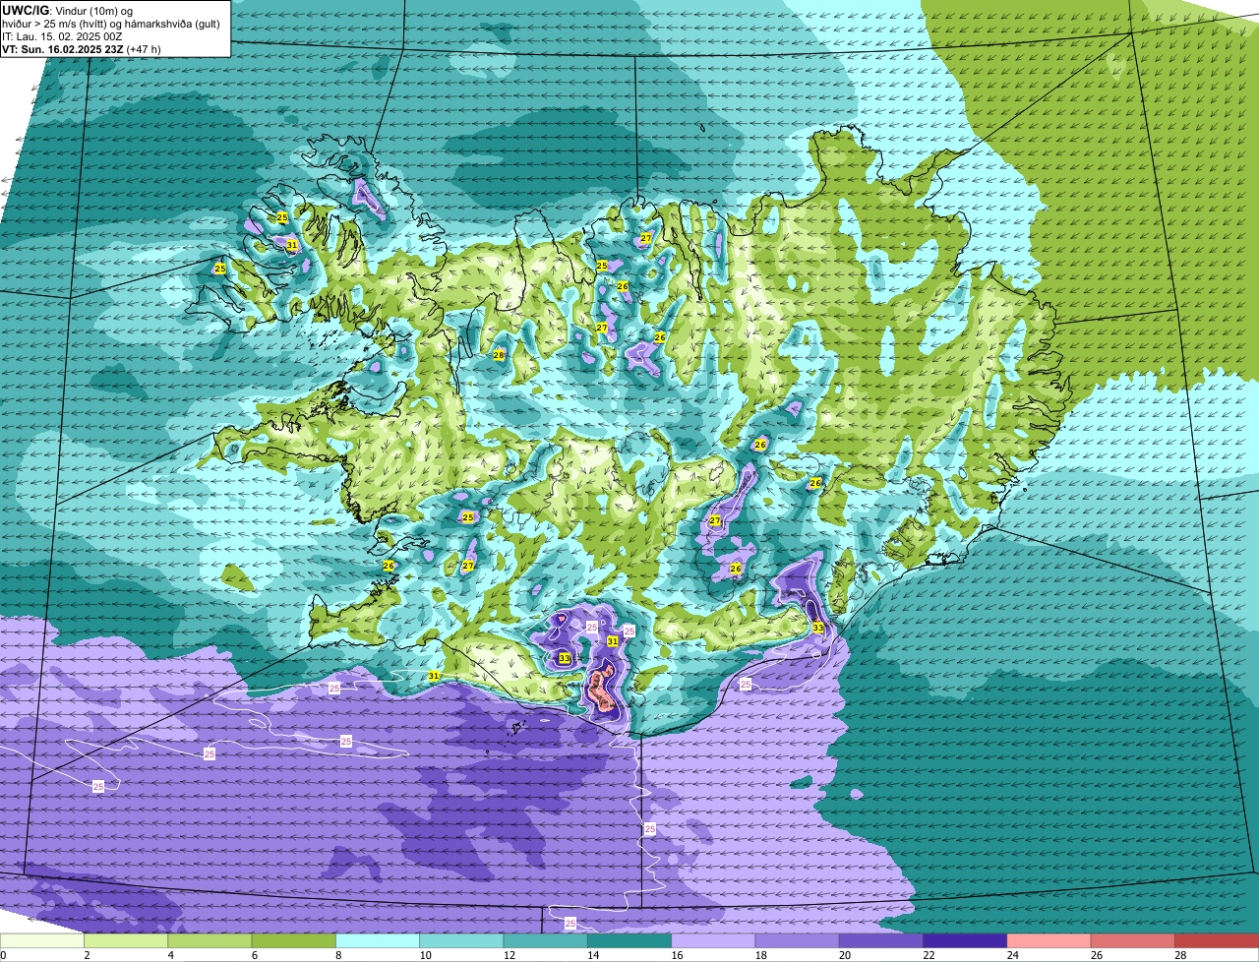This screenshot has width=1259, height=962.
Task: Select the 18–20 m/s purple color segment
Action: [798, 941]
